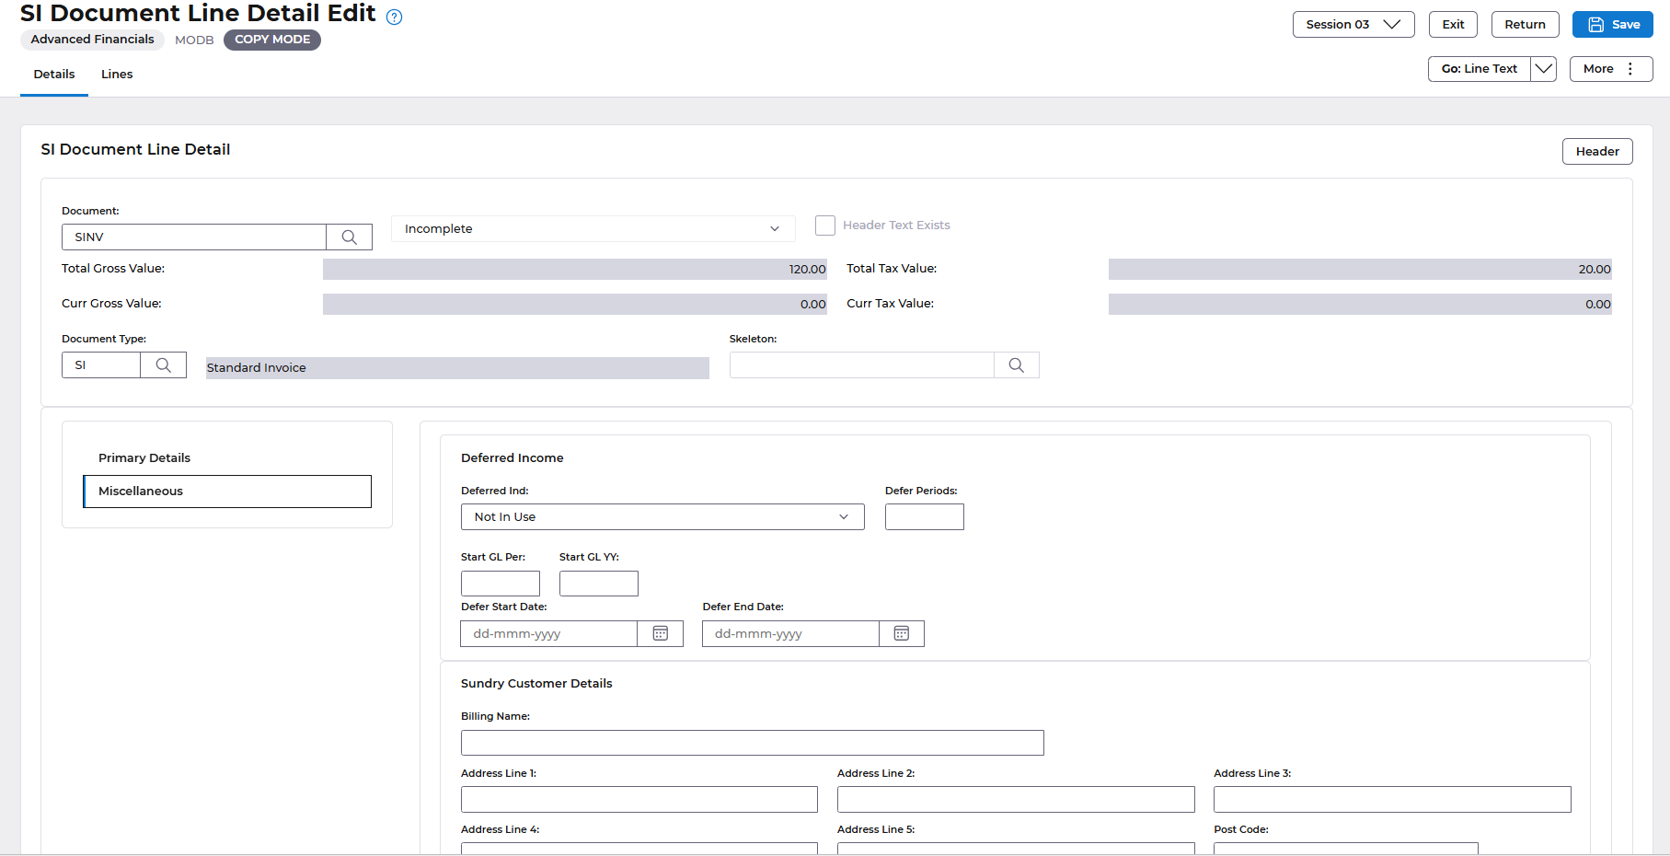
Task: Click the help question mark icon
Action: point(394,17)
